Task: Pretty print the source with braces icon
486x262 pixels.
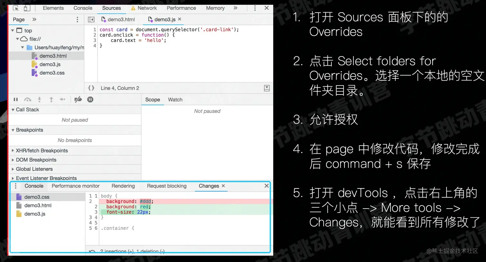Action: click(x=91, y=88)
